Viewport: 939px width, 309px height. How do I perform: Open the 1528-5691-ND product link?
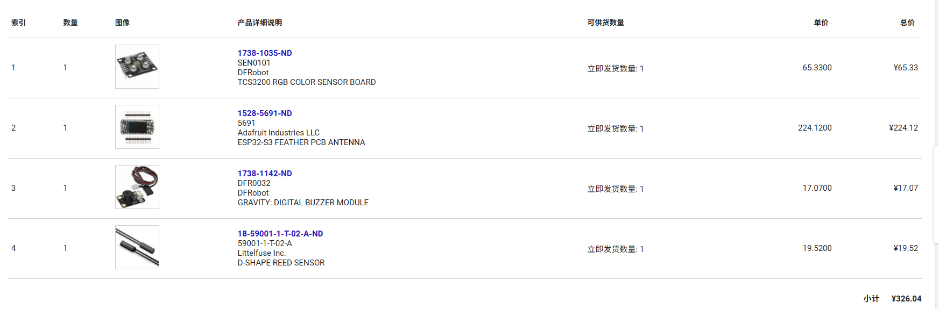click(264, 113)
